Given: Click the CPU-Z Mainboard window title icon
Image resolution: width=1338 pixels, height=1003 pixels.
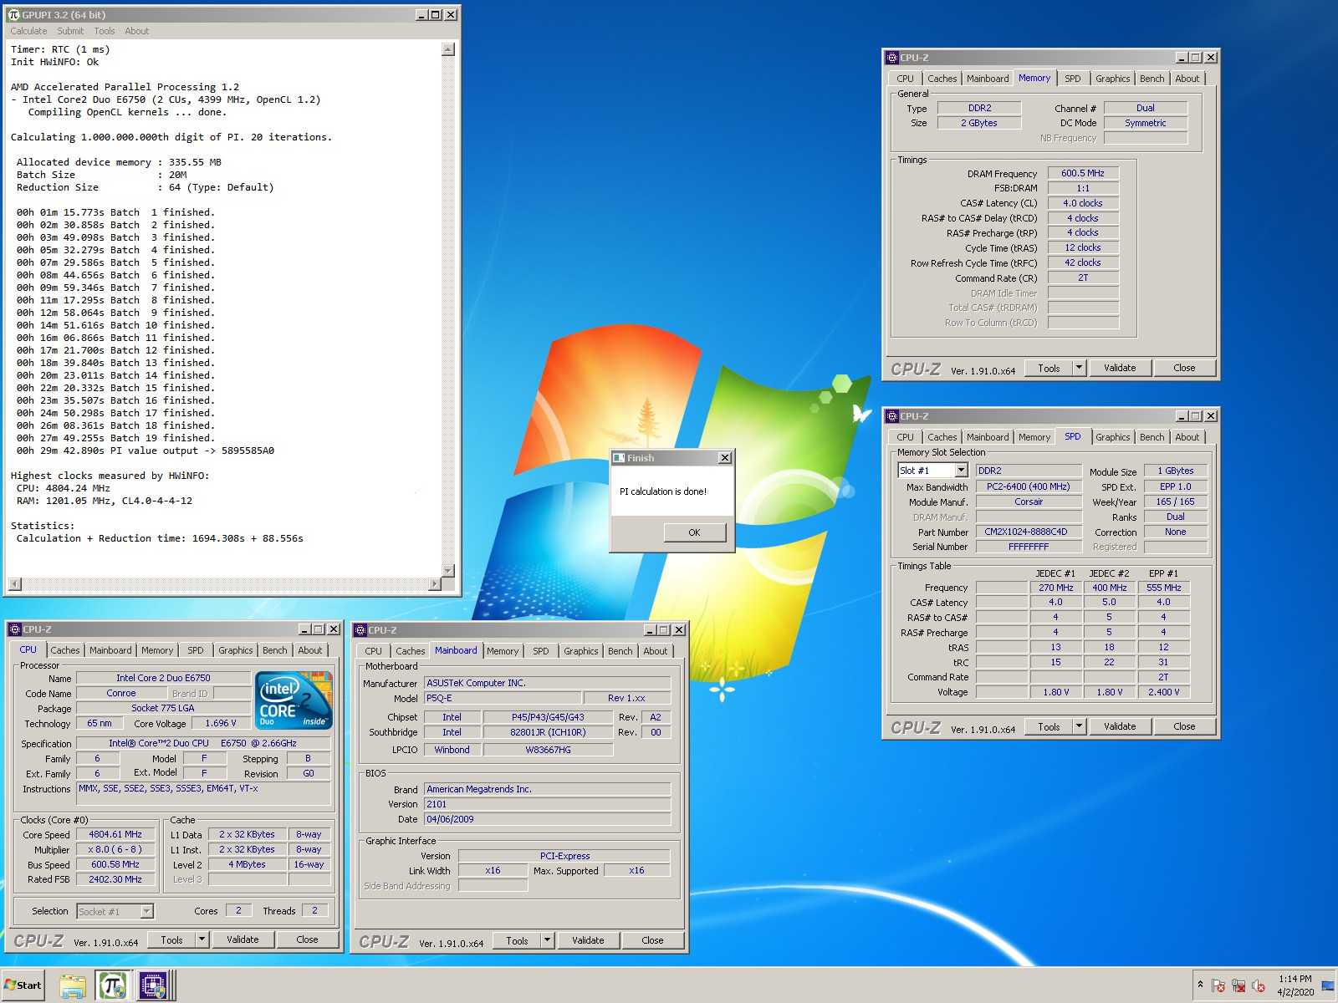Looking at the screenshot, I should (x=360, y=630).
